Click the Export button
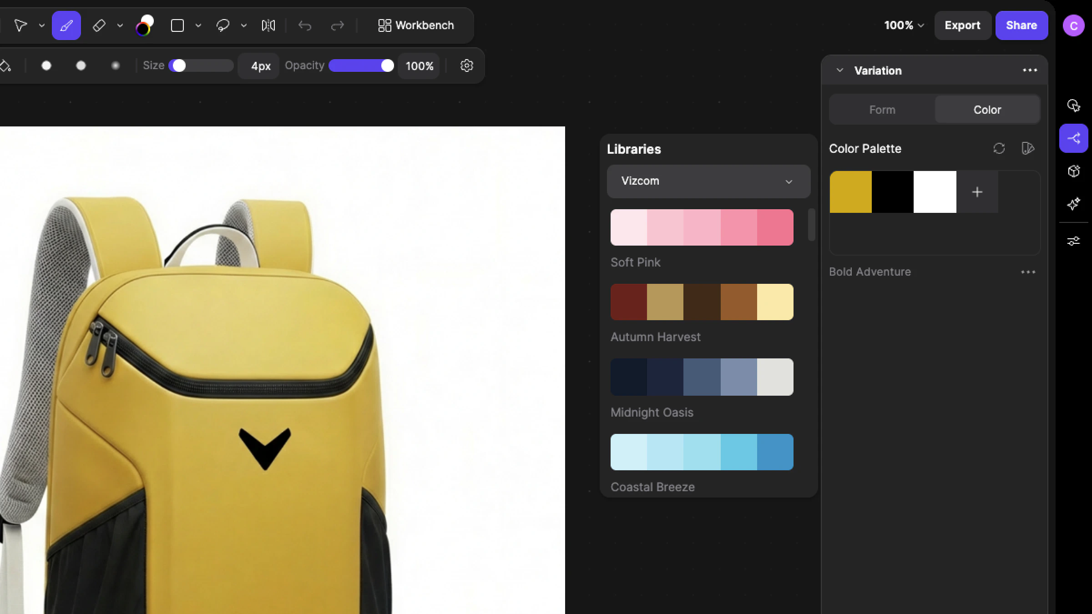 [962, 25]
